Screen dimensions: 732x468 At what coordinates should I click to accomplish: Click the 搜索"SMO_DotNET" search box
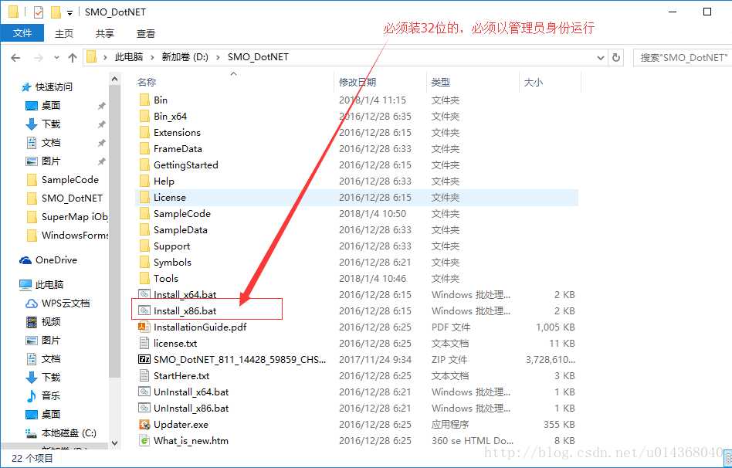683,57
